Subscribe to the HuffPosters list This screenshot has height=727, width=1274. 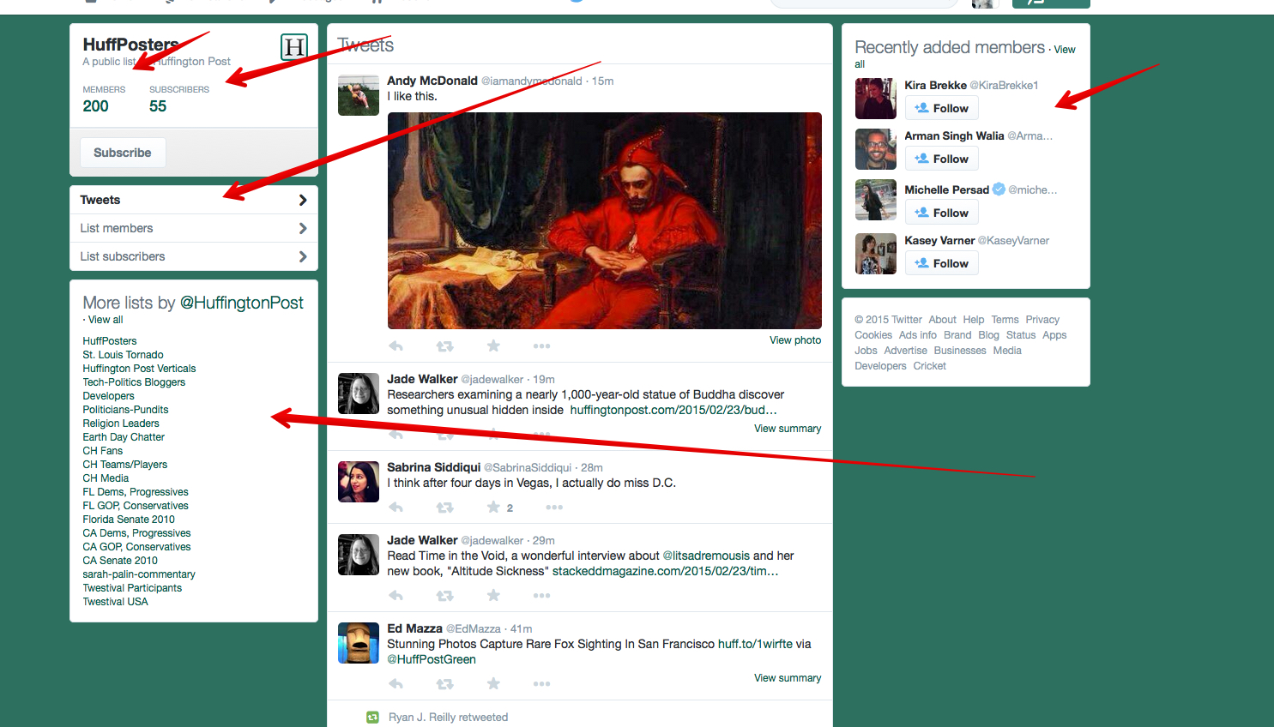point(122,153)
